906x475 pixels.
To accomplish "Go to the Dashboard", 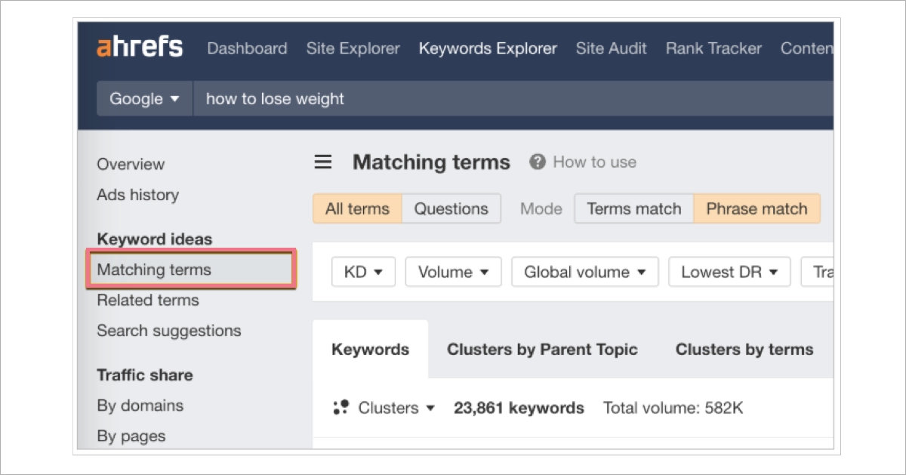I will (247, 48).
